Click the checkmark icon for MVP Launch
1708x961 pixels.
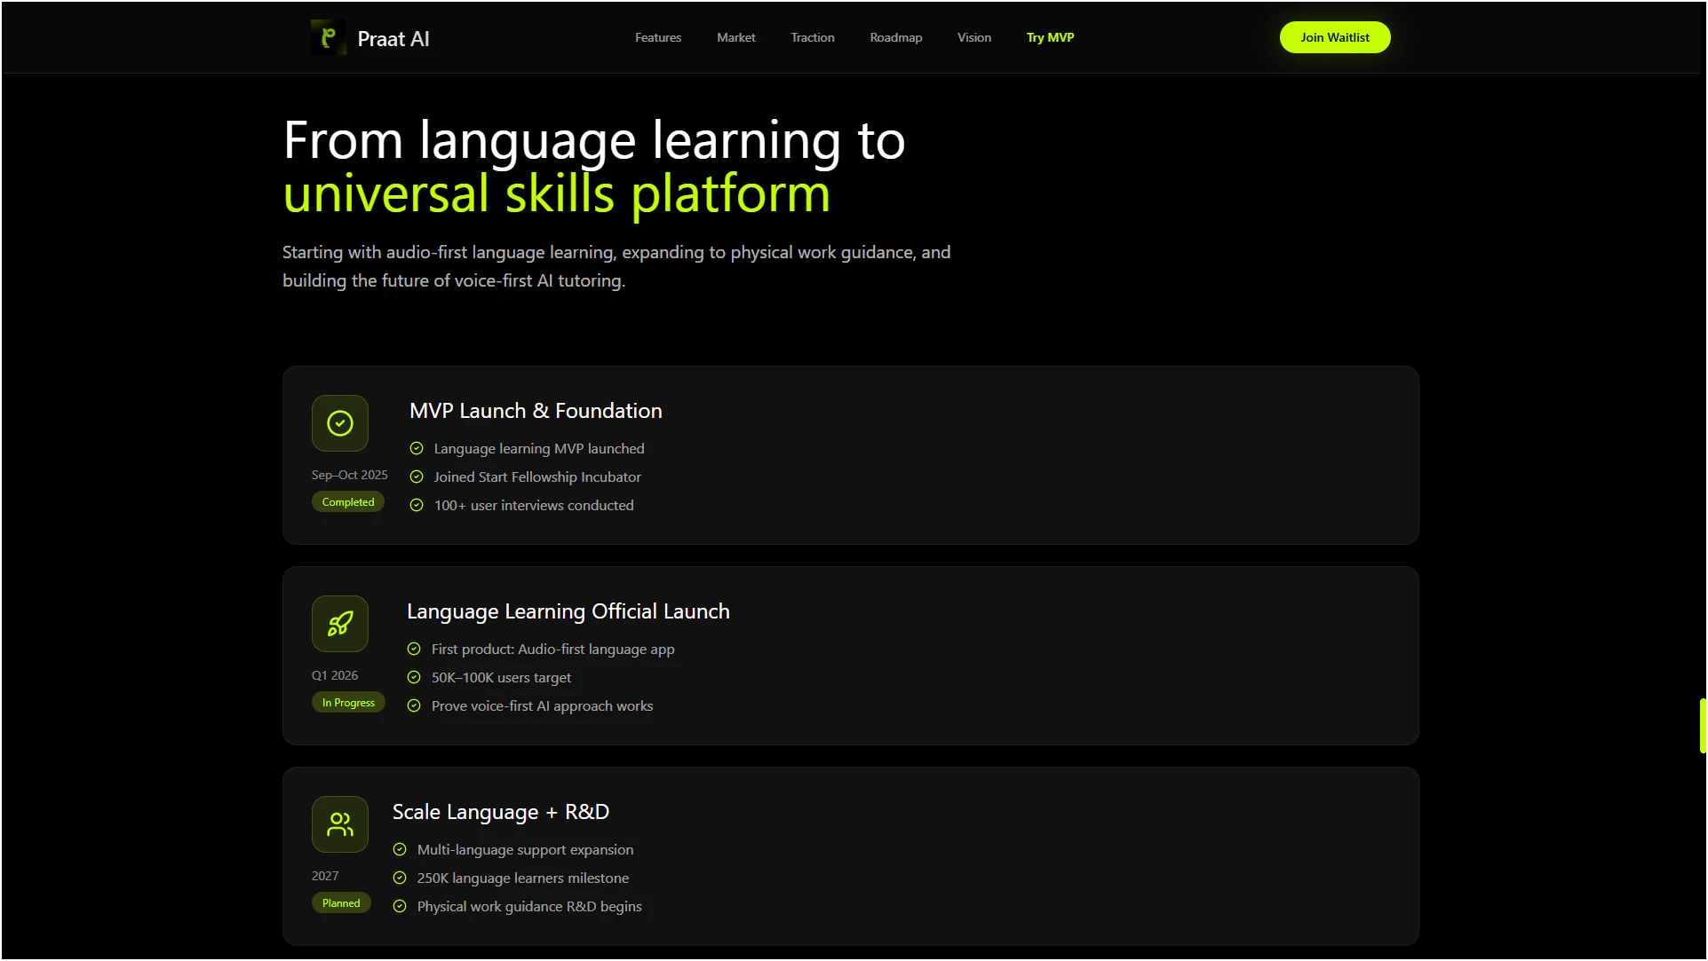point(339,423)
